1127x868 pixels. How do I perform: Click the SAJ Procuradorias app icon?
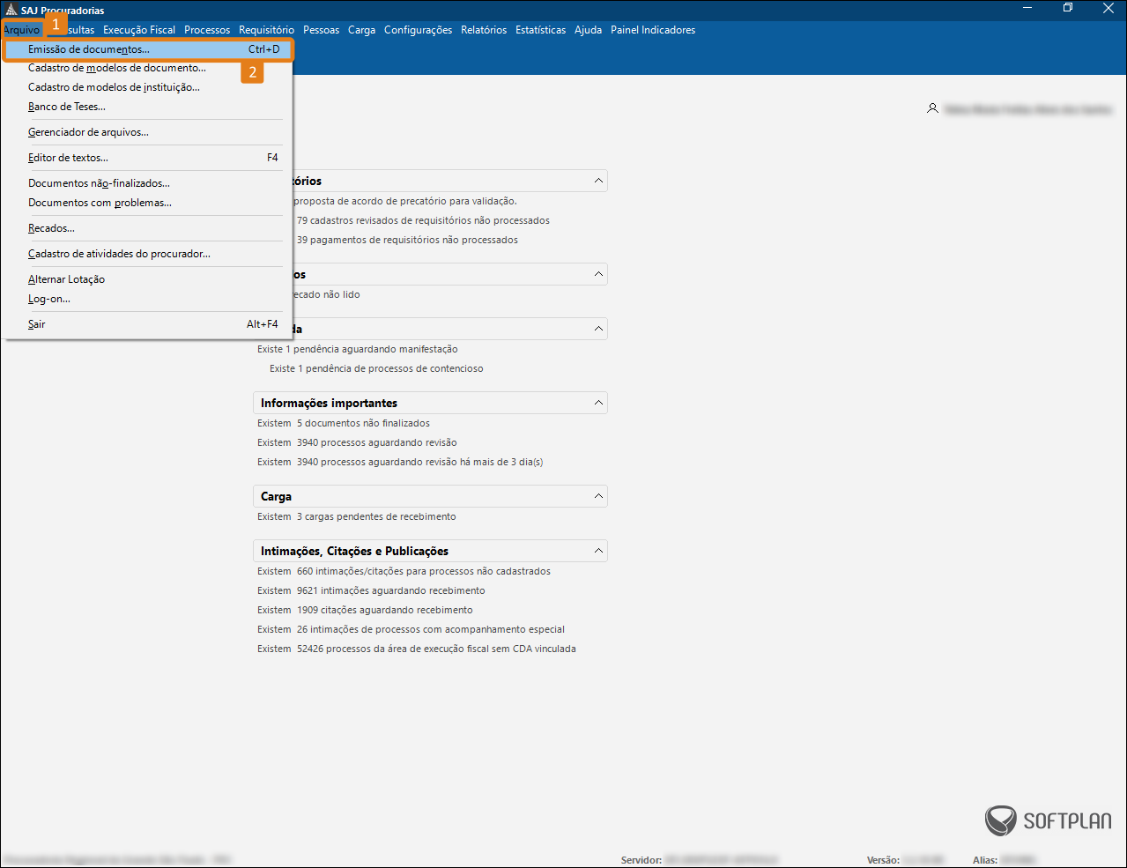(11, 10)
